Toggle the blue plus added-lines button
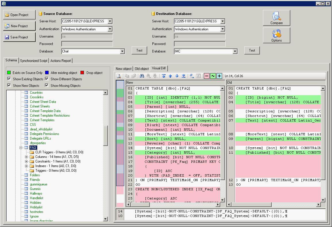332x227 pixels. click(219, 76)
